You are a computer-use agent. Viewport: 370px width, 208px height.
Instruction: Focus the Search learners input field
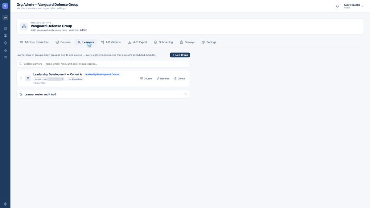pyautogui.click(x=103, y=64)
